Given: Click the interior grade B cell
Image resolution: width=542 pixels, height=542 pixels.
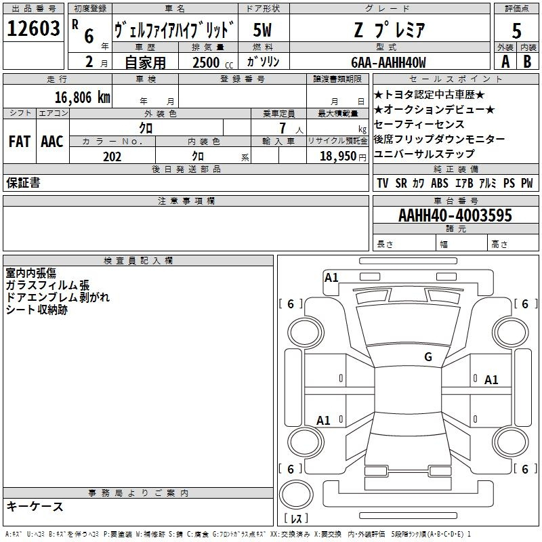Looking at the screenshot, I should (x=528, y=61).
